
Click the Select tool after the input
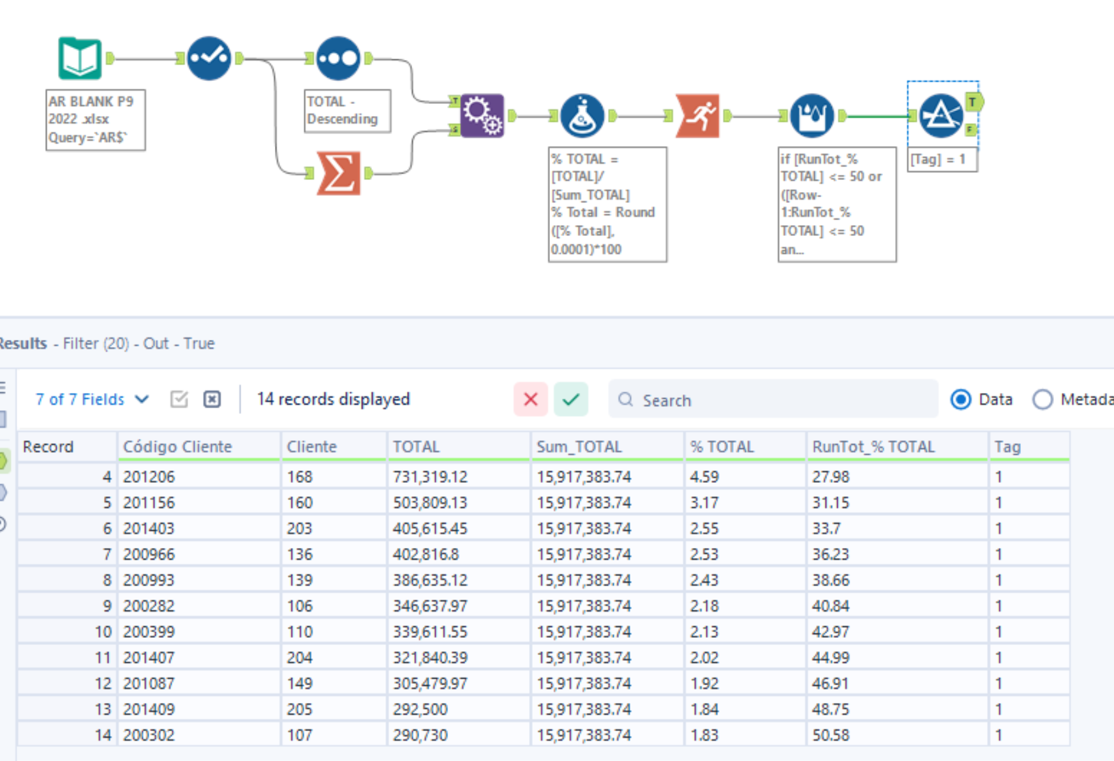[209, 57]
